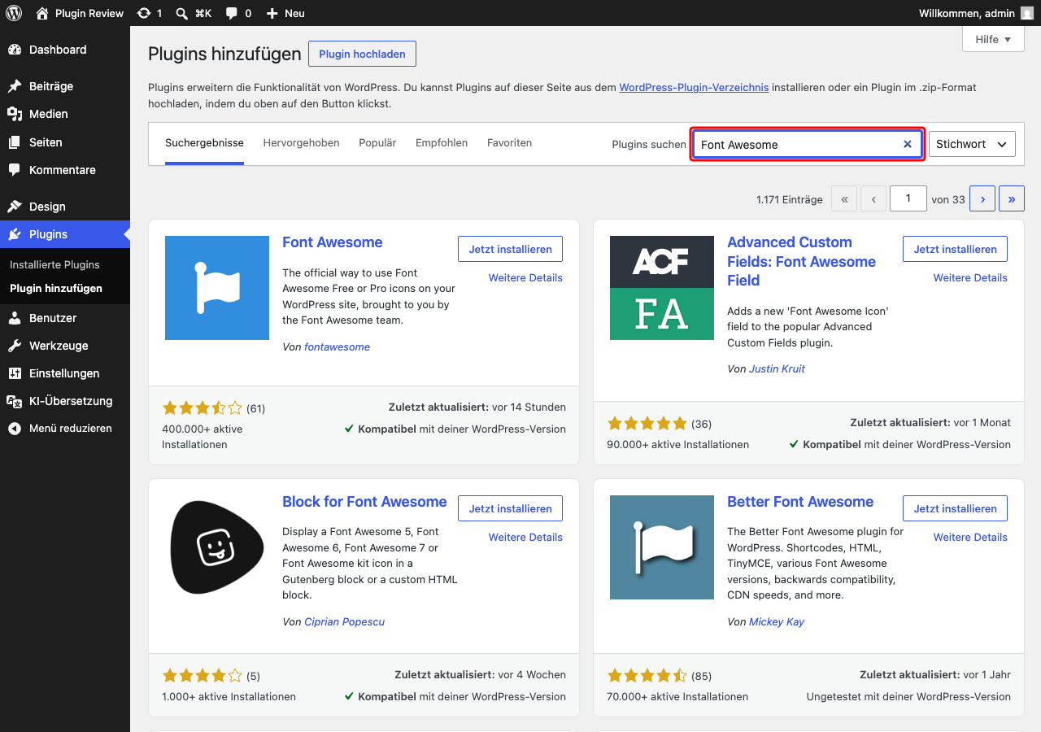Open the Font Awesome plugin title link
Viewport: 1041px width, 732px height.
(x=332, y=242)
